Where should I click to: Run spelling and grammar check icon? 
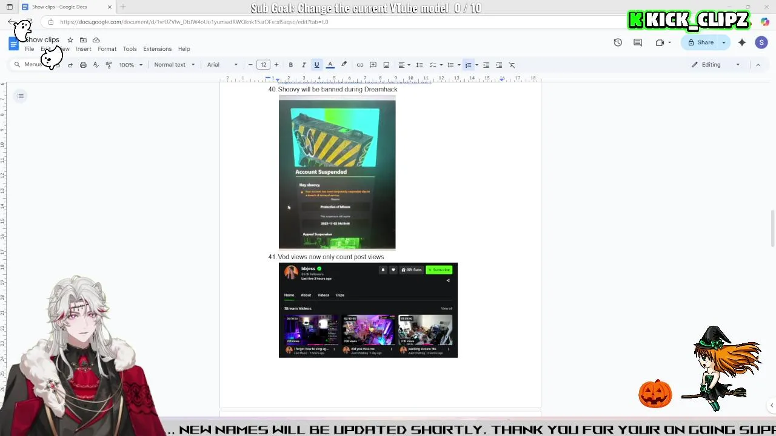pos(96,65)
